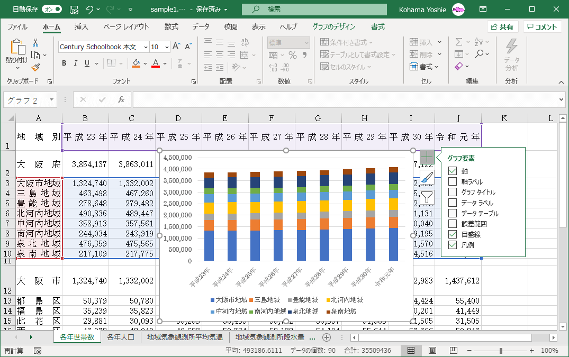
Task: Open the font size dropdown
Action: click(x=167, y=47)
